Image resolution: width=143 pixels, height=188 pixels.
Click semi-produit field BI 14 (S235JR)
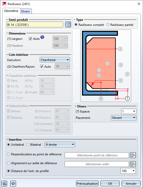(x=35, y=25)
